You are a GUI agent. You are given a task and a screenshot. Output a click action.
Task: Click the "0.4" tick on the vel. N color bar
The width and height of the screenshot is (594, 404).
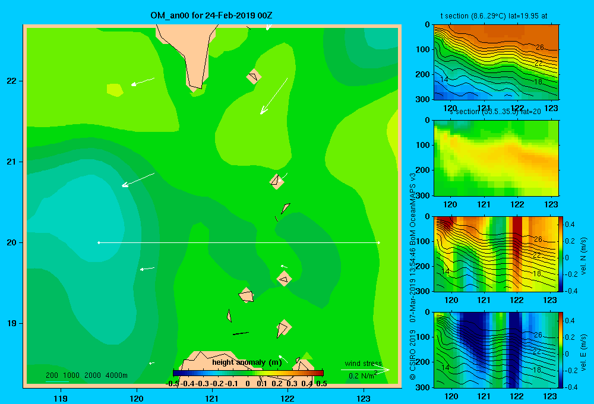pyautogui.click(x=570, y=225)
